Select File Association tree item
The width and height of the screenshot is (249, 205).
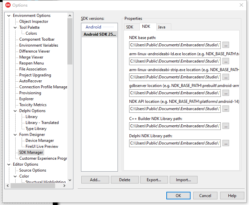[x=33, y=69]
